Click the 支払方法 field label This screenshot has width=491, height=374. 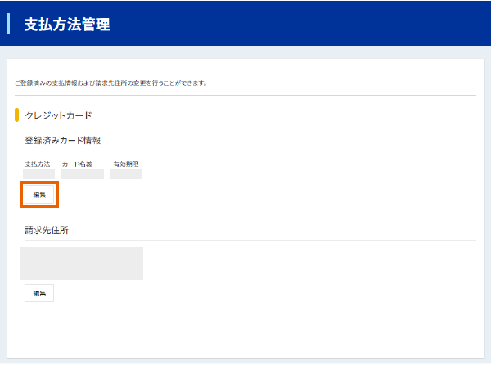37,164
